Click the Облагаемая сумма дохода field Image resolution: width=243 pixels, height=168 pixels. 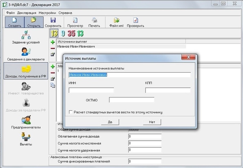point(145,136)
